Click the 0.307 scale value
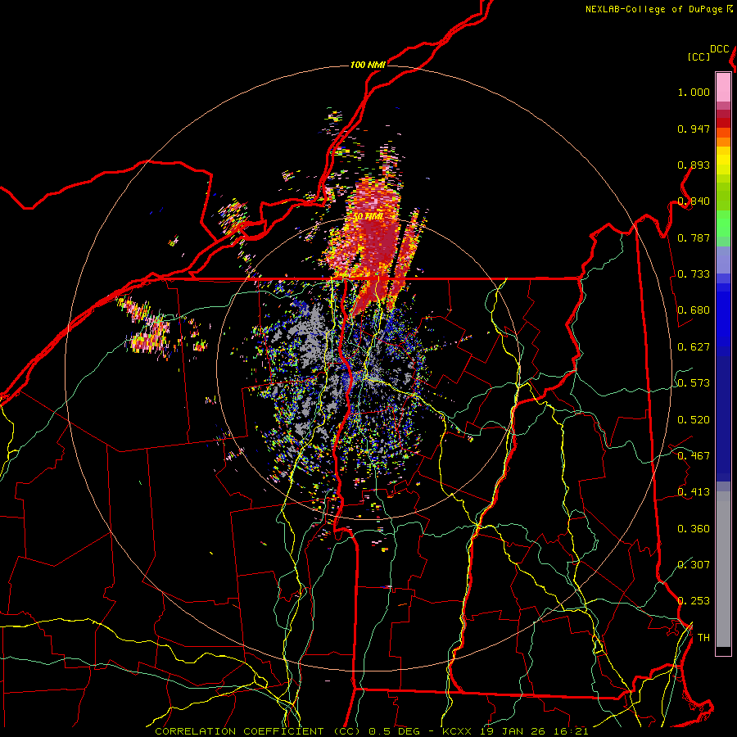The image size is (737, 737). tap(694, 565)
